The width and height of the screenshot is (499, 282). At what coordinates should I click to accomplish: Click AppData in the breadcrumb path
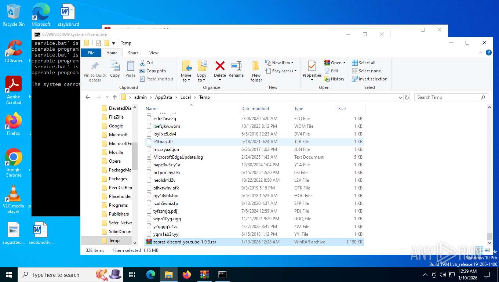tap(163, 97)
